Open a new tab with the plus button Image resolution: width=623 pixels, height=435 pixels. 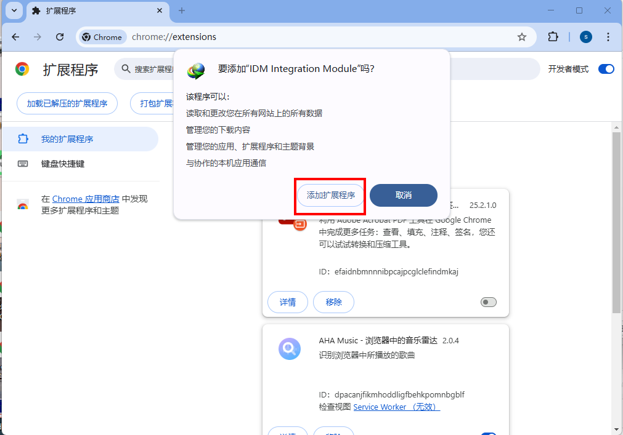click(182, 10)
